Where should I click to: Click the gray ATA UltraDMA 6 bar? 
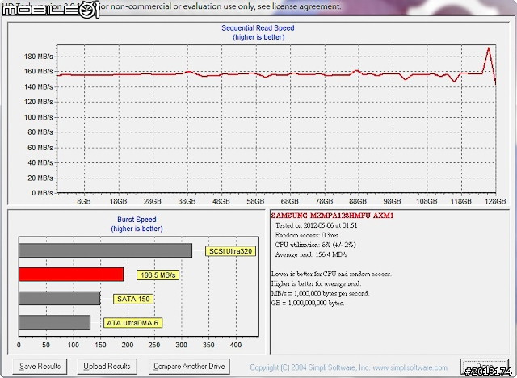[x=54, y=322]
